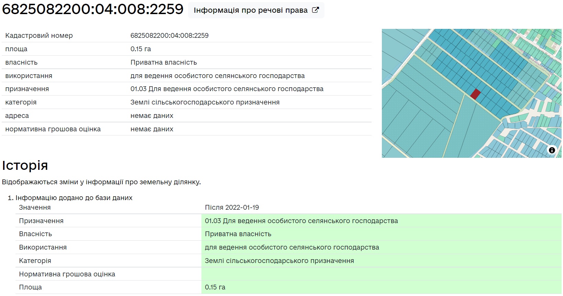This screenshot has height=296, width=563.
Task: Click "немає даних" in the "адреса" row
Action: point(152,116)
